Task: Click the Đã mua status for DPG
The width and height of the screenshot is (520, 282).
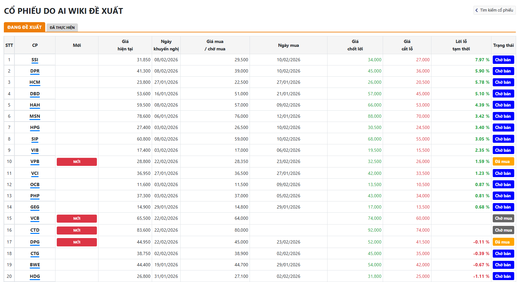Action: coord(503,242)
